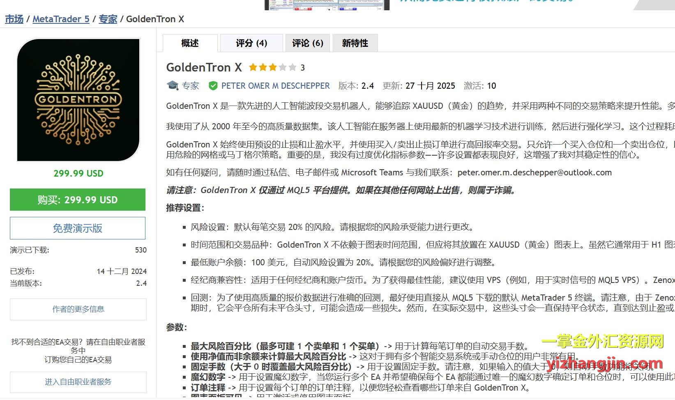Viewport: 675px width, 400px height.
Task: Click the 专家 breadcrumb link
Action: (108, 19)
